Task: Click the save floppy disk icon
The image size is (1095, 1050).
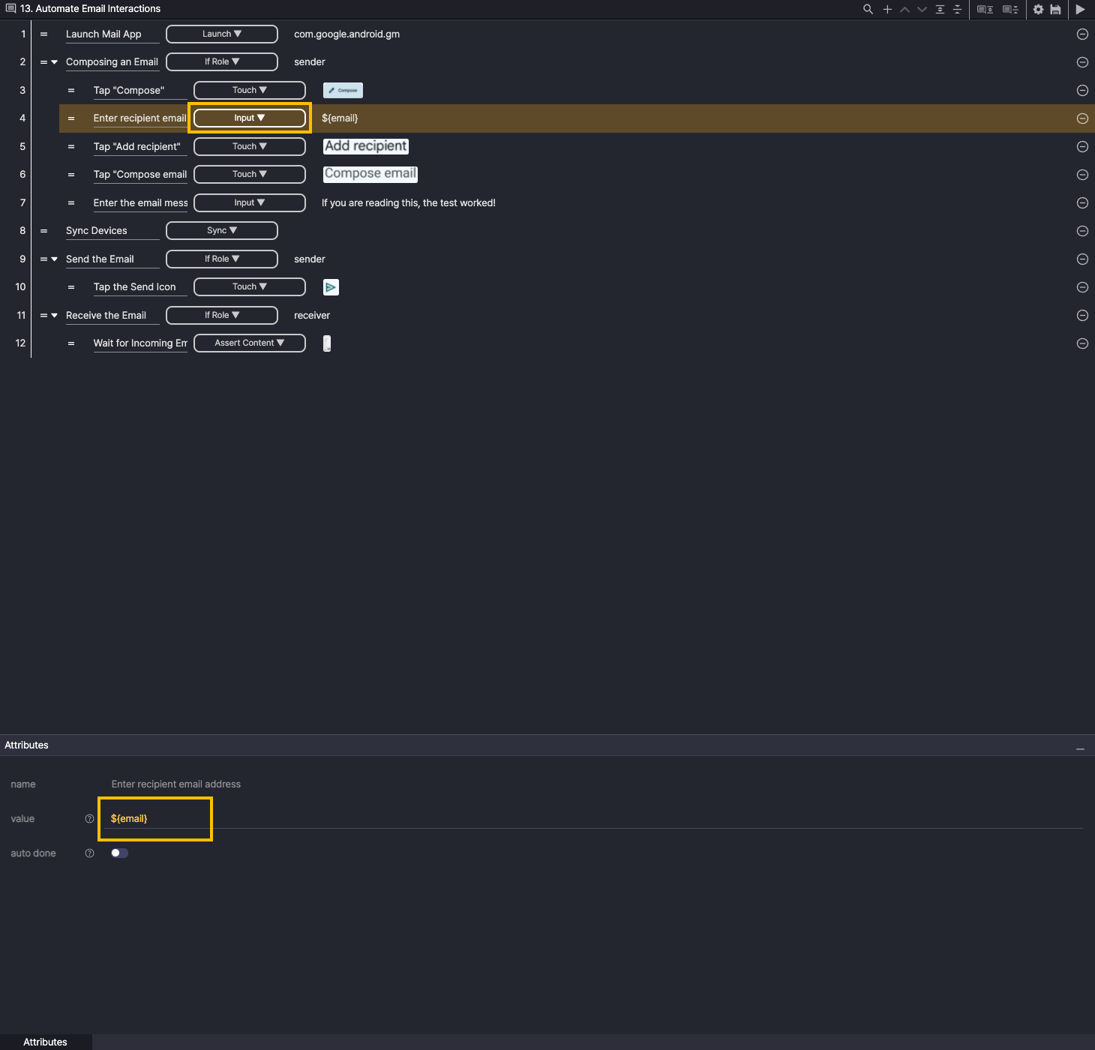Action: (1055, 10)
